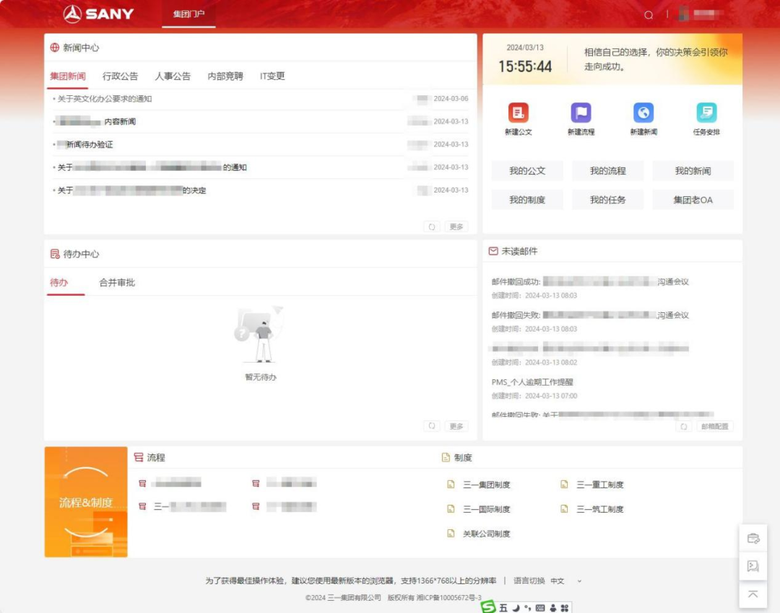Switch to the 集团新闻 tab

coord(68,76)
